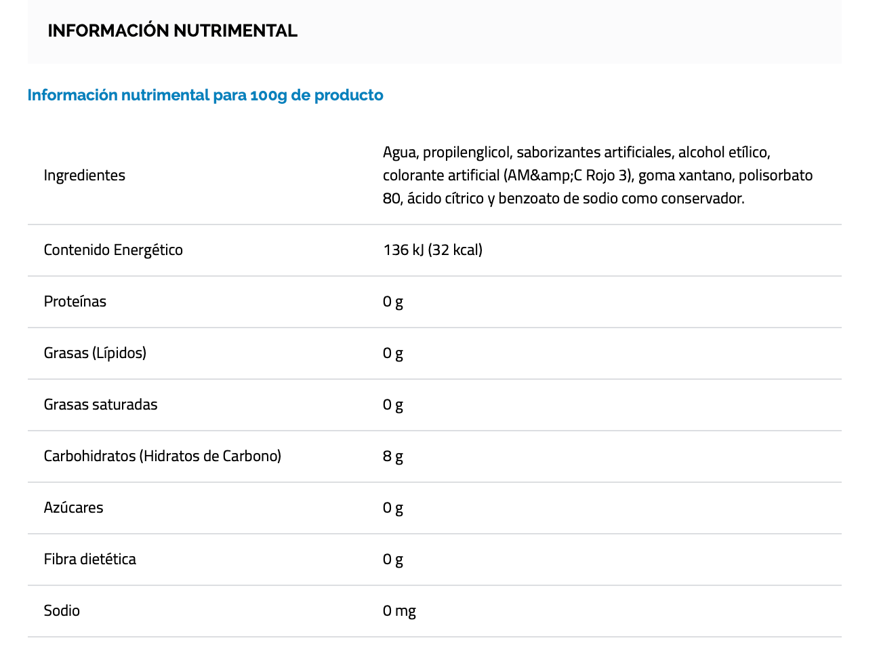Select the Ingredientes row label
The image size is (881, 647).
tap(85, 175)
